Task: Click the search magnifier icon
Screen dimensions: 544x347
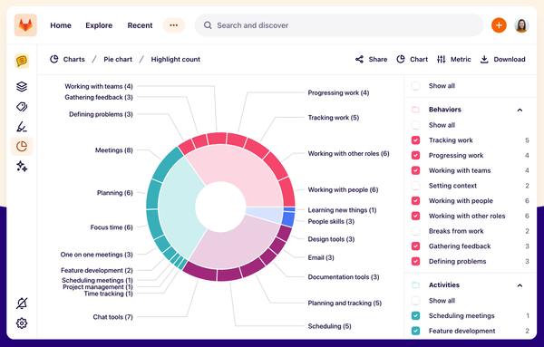Action: point(208,25)
